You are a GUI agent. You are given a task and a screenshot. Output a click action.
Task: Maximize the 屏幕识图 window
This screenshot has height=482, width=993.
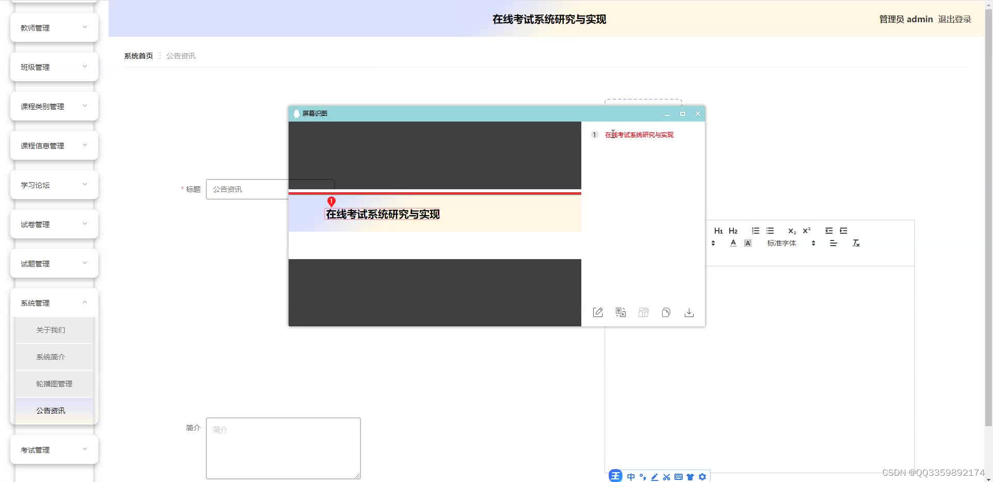tap(683, 114)
